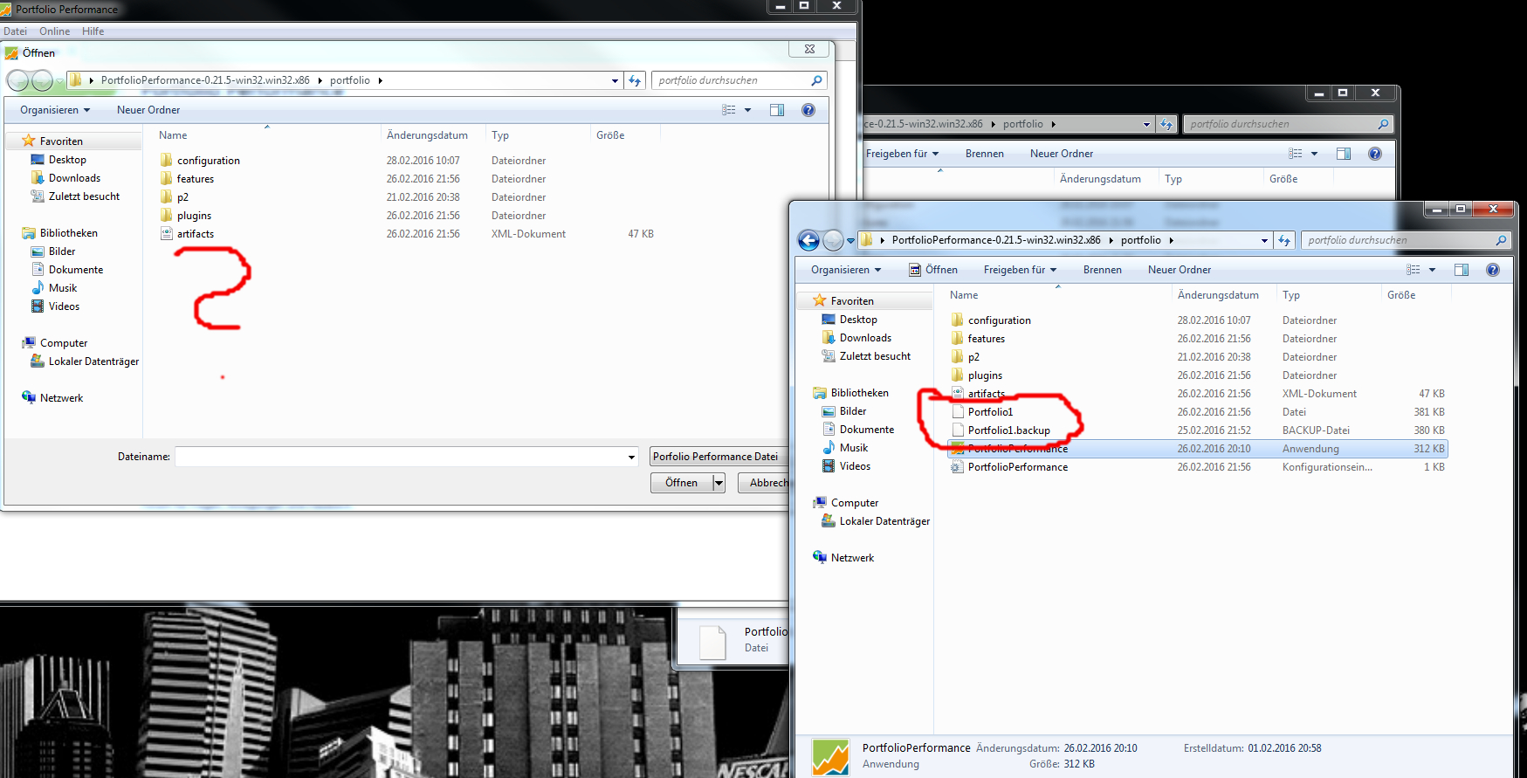Expand the view options arrow in the front Explorer window

pos(1433,270)
